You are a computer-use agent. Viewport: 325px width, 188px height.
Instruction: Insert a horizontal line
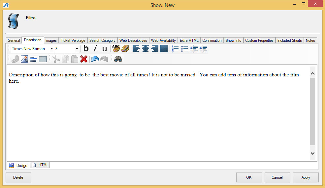click(x=34, y=59)
